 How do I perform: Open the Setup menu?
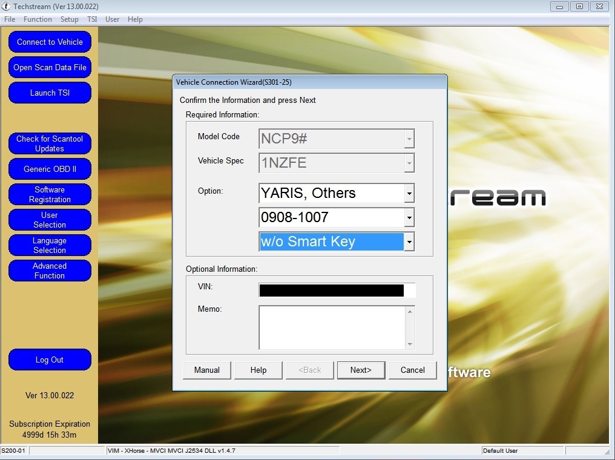(x=70, y=19)
